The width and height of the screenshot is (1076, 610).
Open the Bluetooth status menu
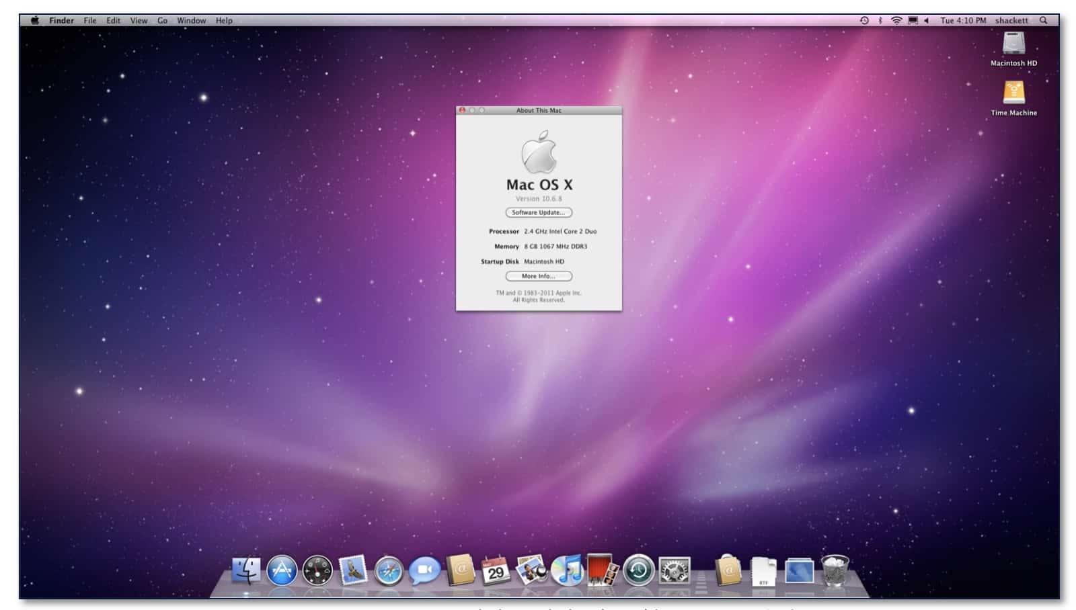880,20
